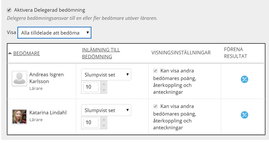
Task: Increase Katarina's submission count with the up arrow
Action: click(104, 120)
